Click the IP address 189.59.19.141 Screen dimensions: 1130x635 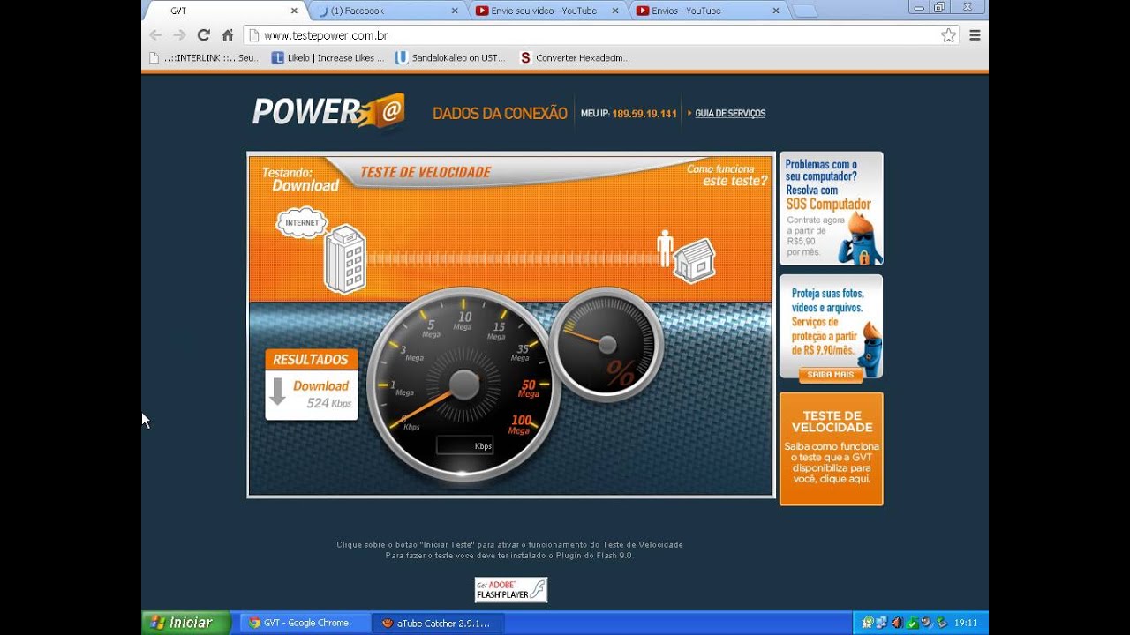(x=644, y=114)
